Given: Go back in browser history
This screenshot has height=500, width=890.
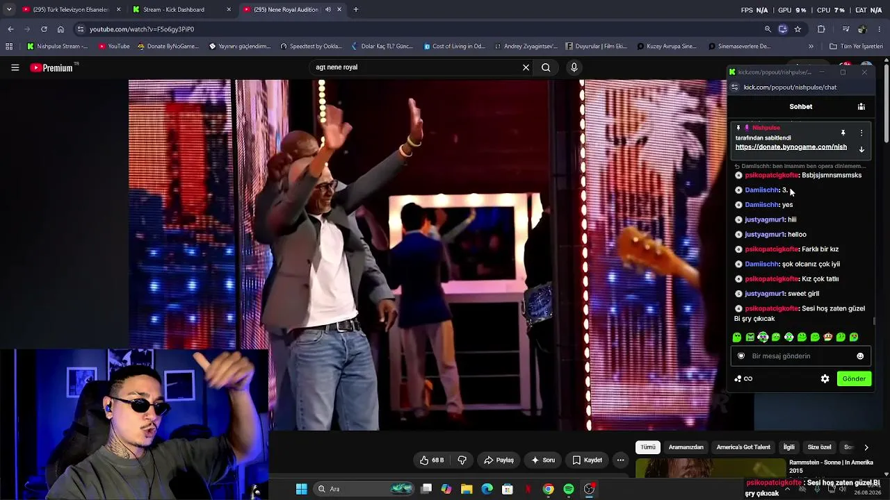Looking at the screenshot, I should (10, 29).
